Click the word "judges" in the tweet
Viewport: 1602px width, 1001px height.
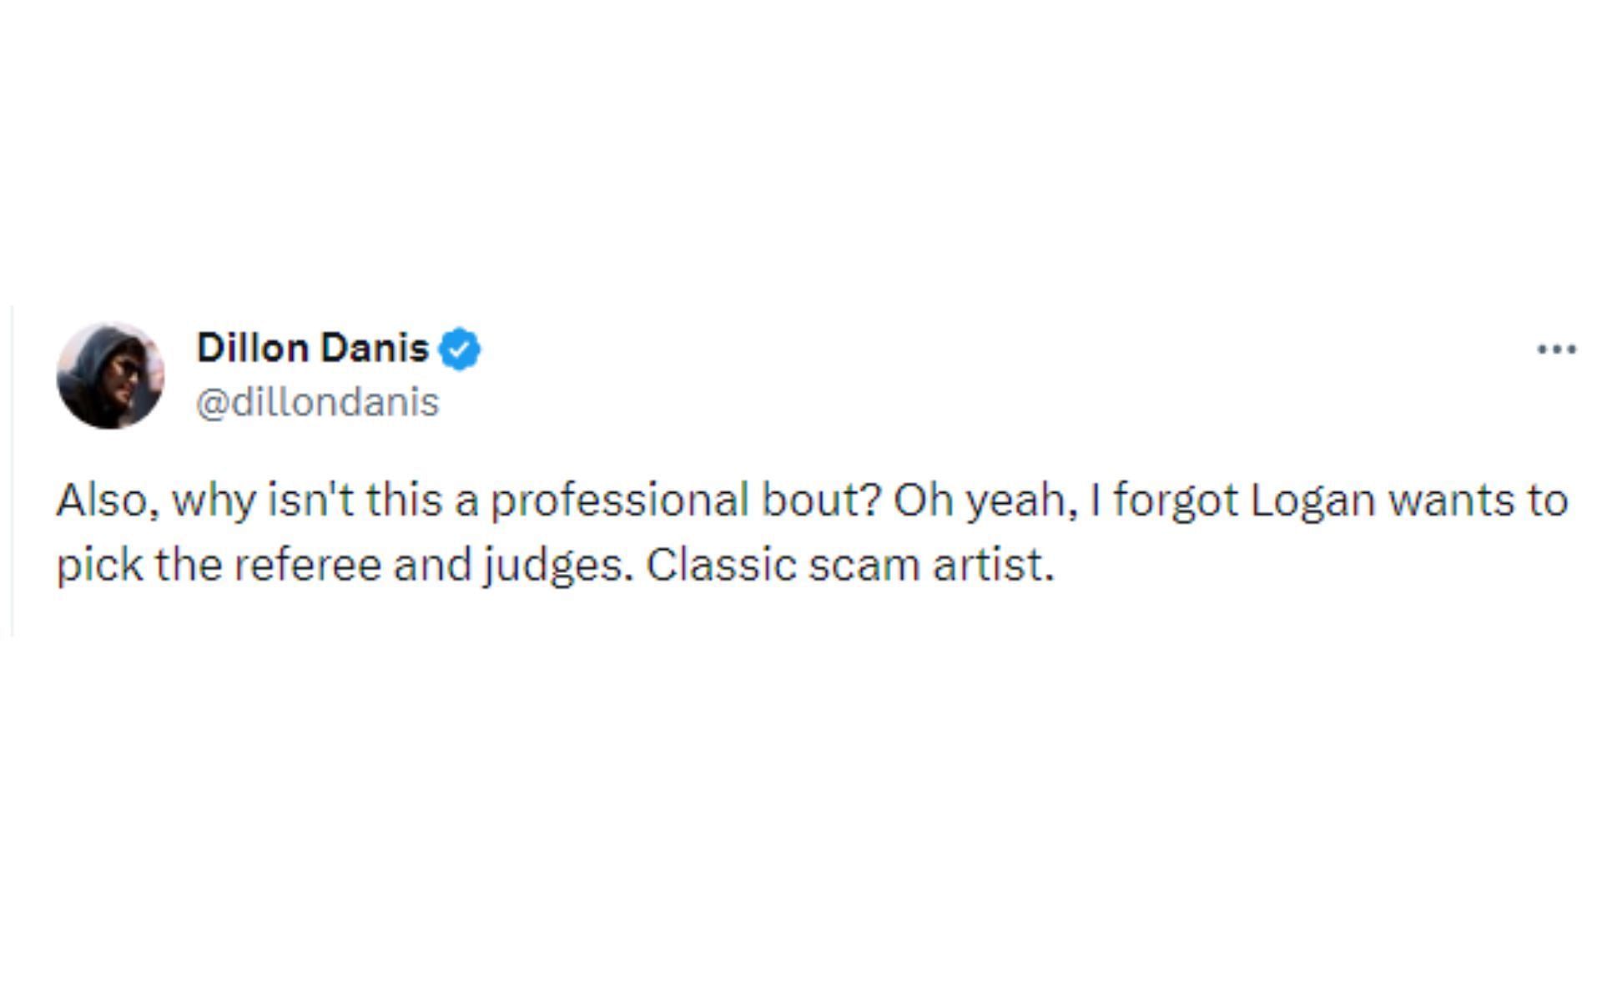pyautogui.click(x=552, y=567)
